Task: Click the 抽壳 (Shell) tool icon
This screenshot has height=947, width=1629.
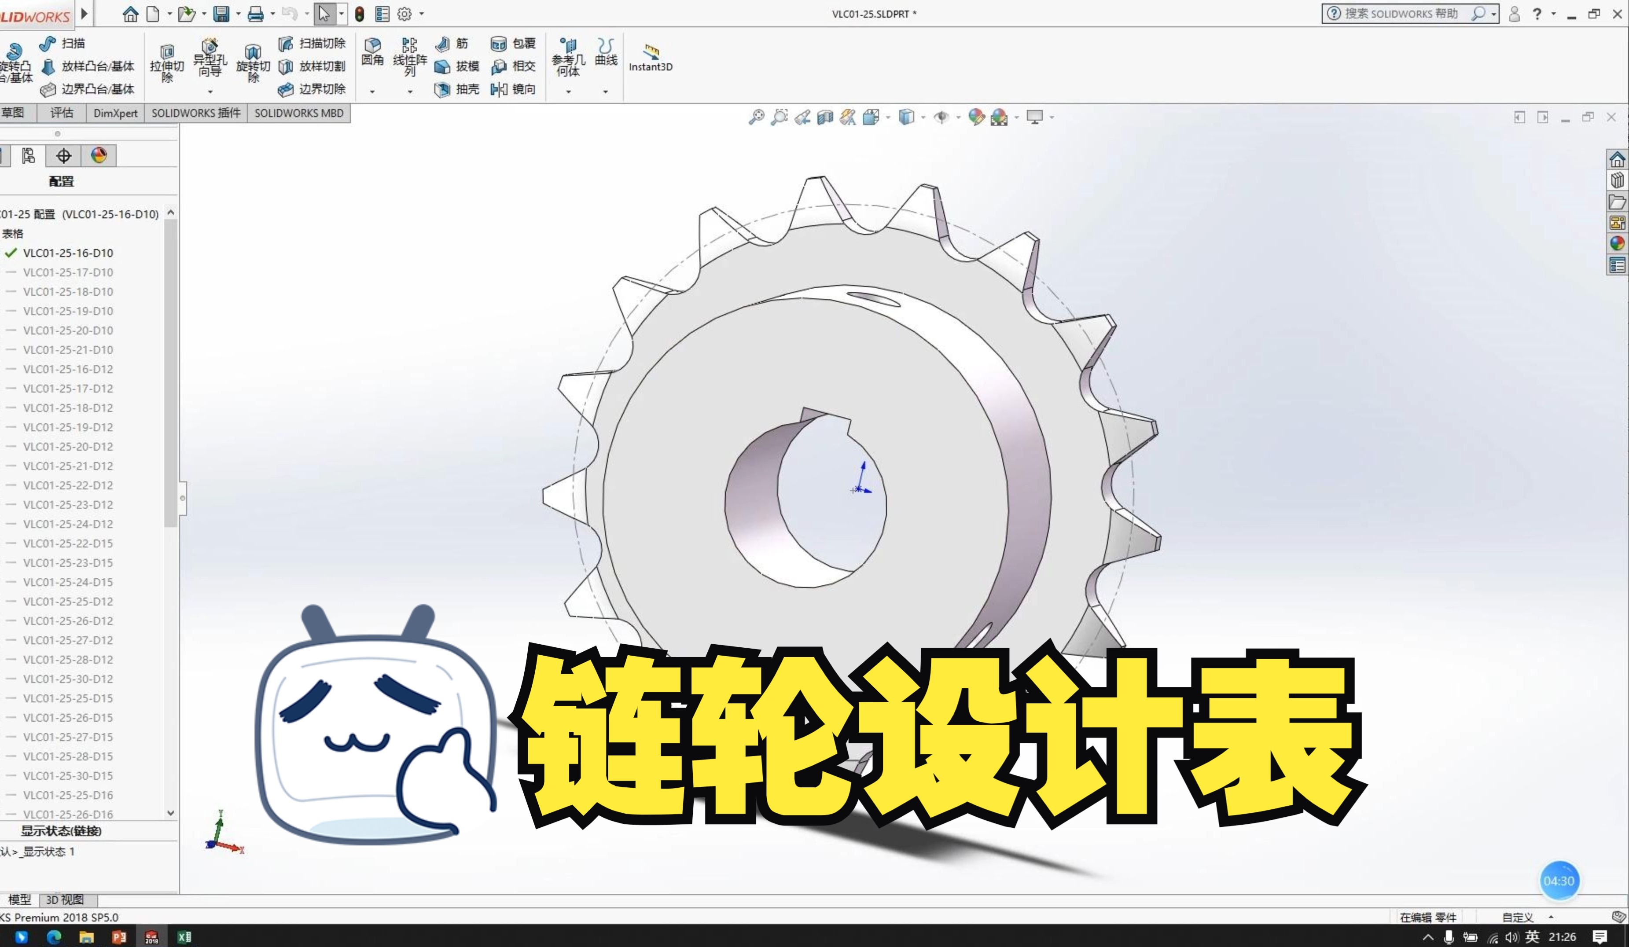Action: coord(442,89)
